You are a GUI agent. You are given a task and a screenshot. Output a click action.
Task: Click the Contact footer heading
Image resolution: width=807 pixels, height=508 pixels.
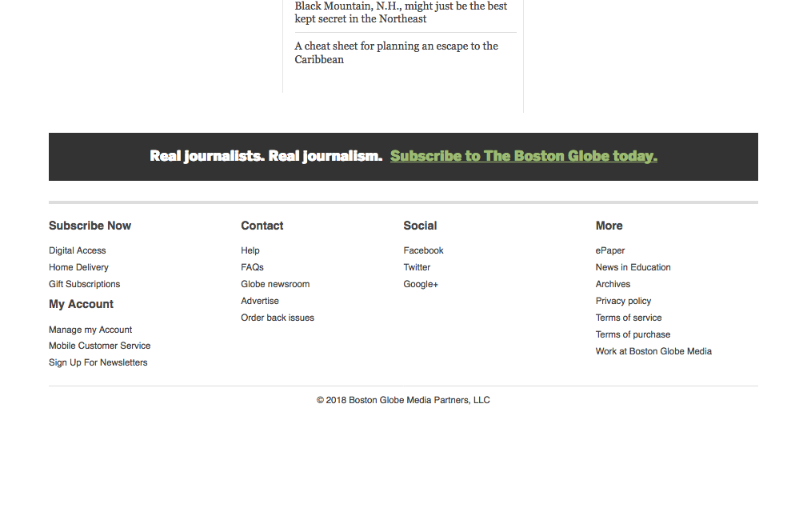point(262,226)
